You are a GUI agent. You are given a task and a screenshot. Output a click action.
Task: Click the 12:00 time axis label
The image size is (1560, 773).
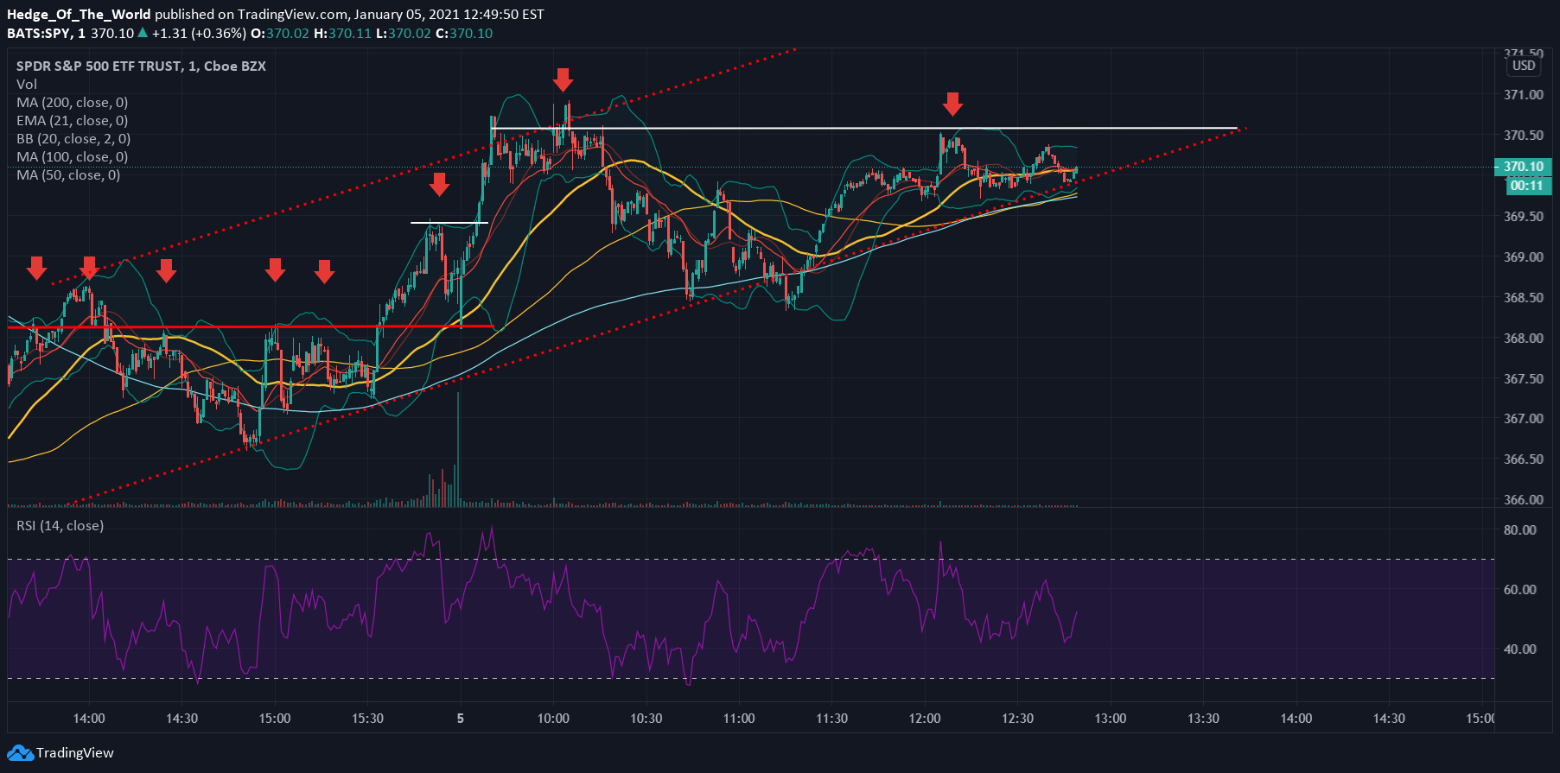pyautogui.click(x=925, y=718)
